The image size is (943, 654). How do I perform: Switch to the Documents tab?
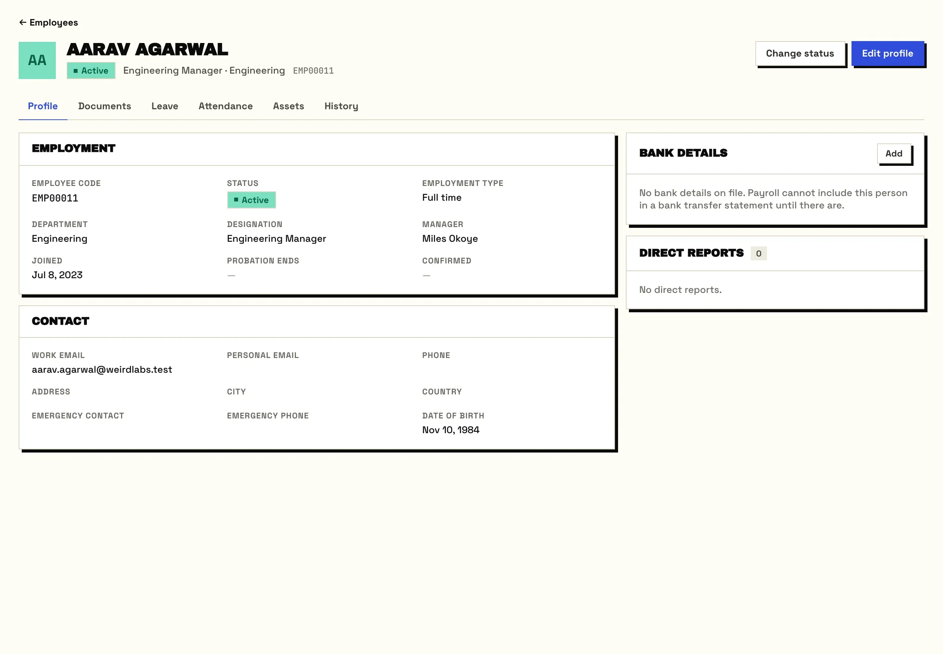pyautogui.click(x=105, y=106)
